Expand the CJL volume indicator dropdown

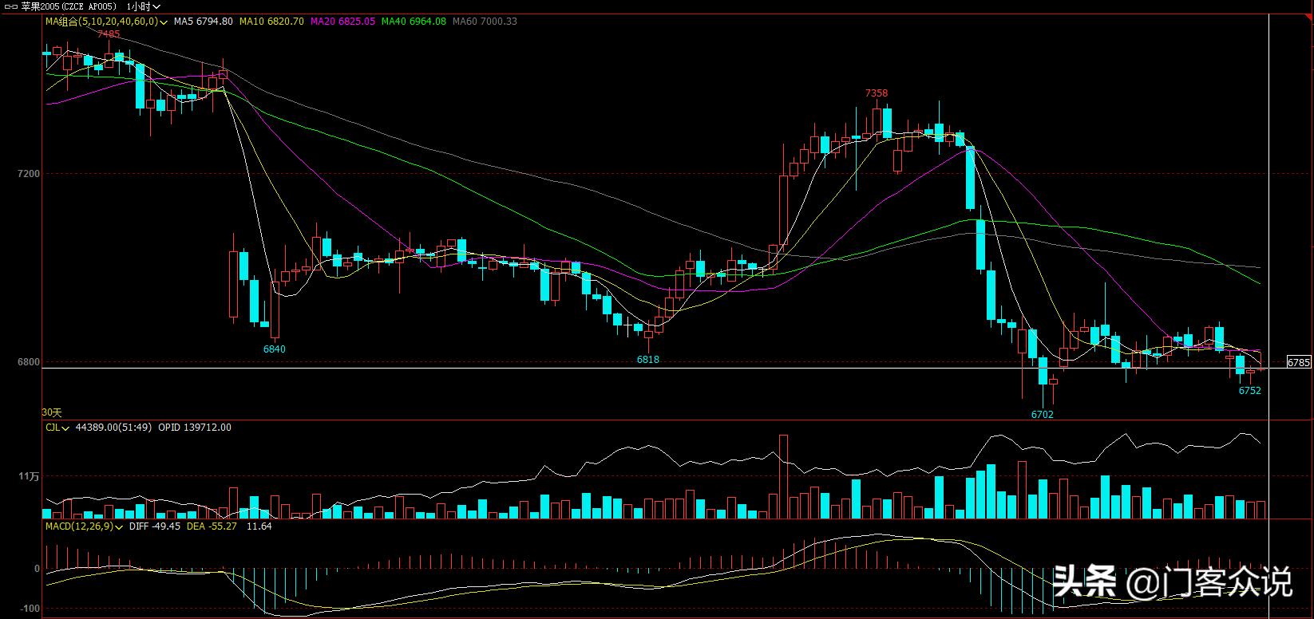click(x=66, y=428)
